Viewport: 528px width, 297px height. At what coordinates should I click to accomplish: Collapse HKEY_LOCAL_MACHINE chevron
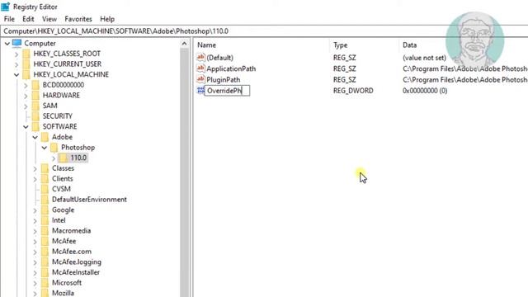click(x=16, y=75)
